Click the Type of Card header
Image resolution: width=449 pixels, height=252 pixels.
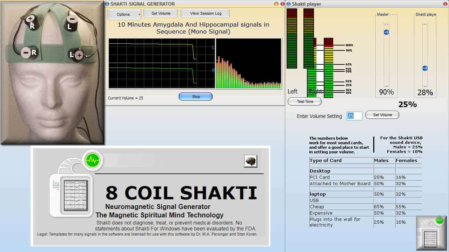[x=326, y=160]
